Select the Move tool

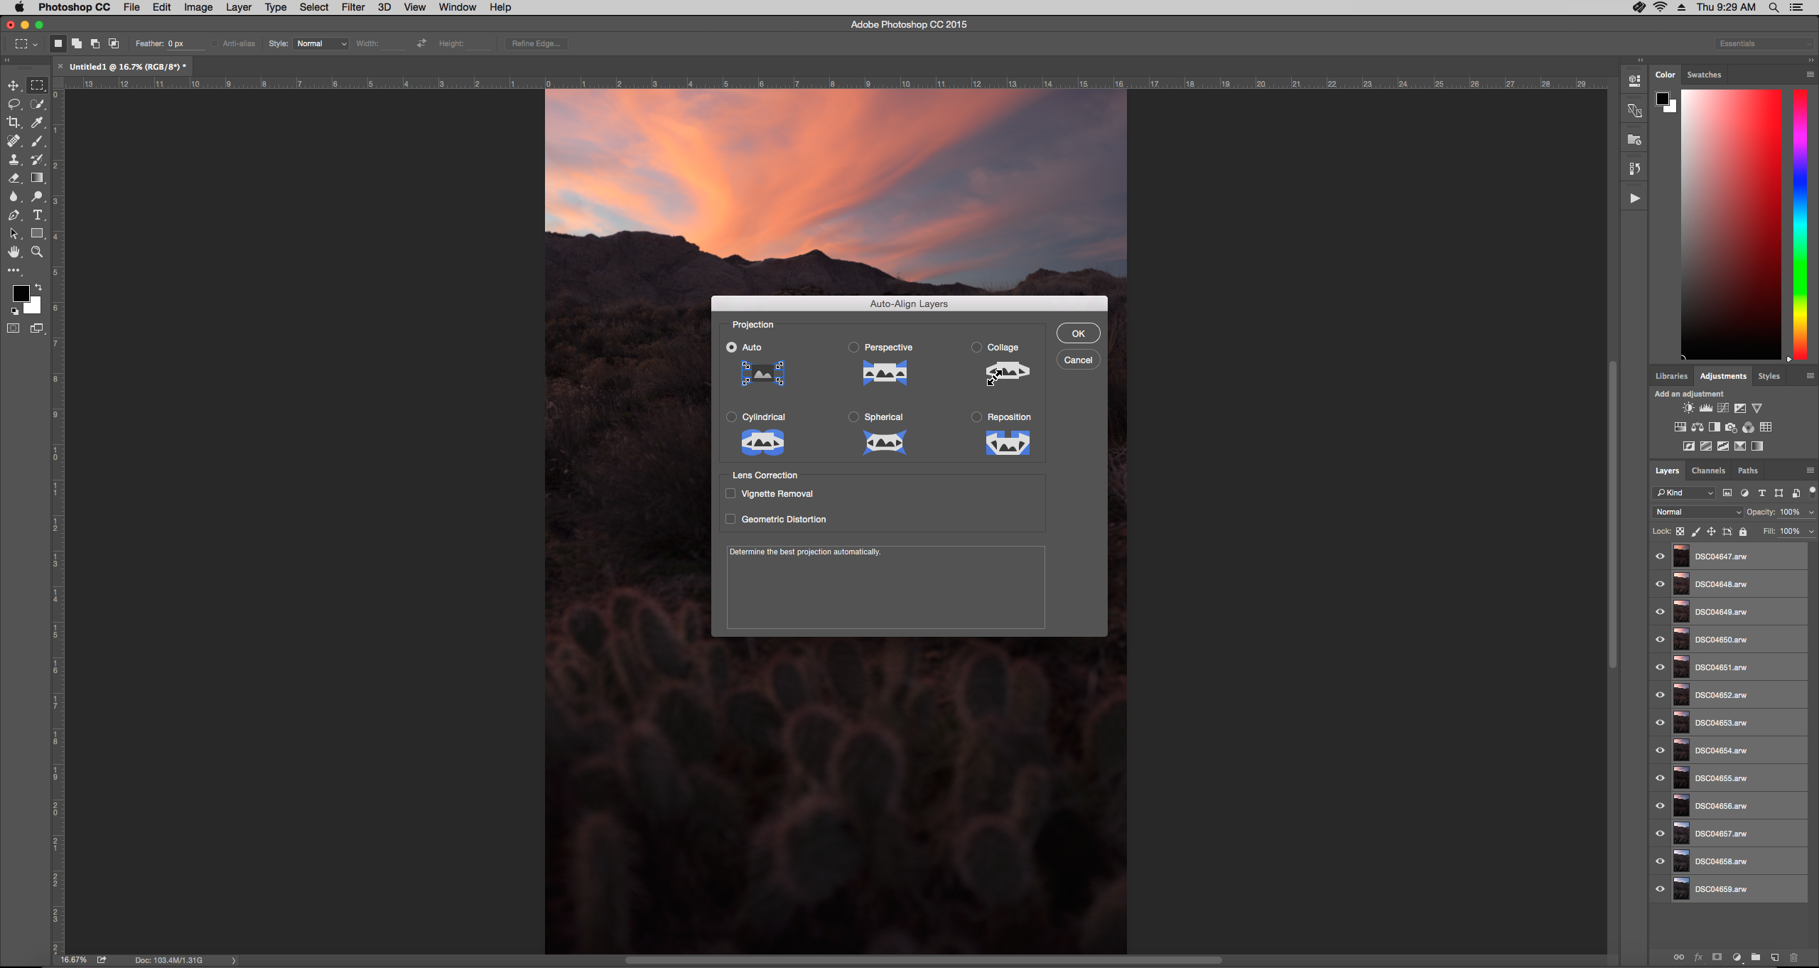click(14, 85)
